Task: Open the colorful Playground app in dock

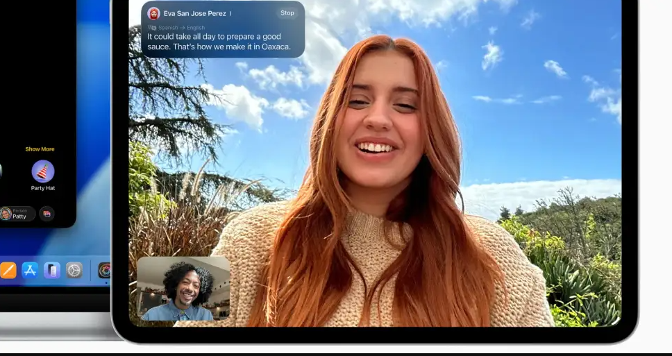Action: click(x=105, y=271)
